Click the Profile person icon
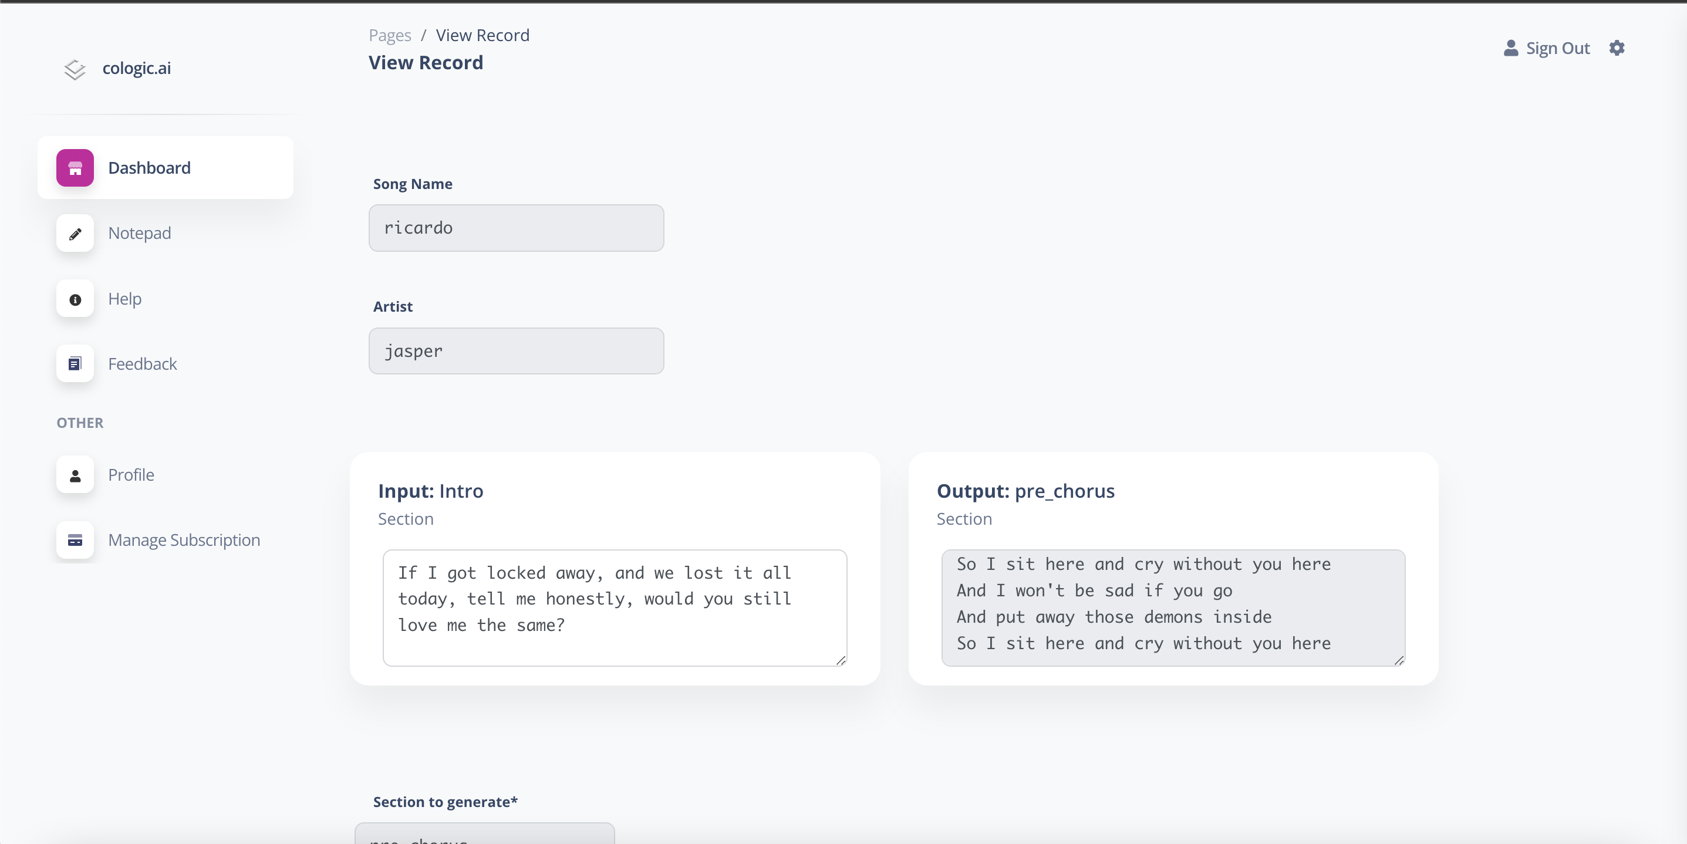This screenshot has height=844, width=1687. coord(75,475)
